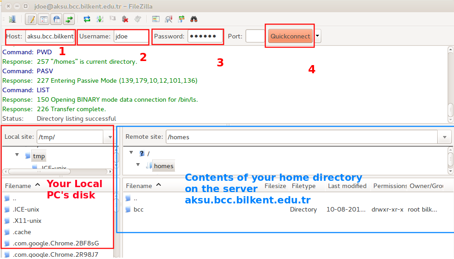This screenshot has height=259, width=454.
Task: Click the Port input field
Action: [x=255, y=36]
